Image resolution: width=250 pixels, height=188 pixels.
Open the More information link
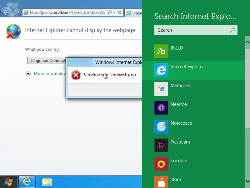point(50,73)
